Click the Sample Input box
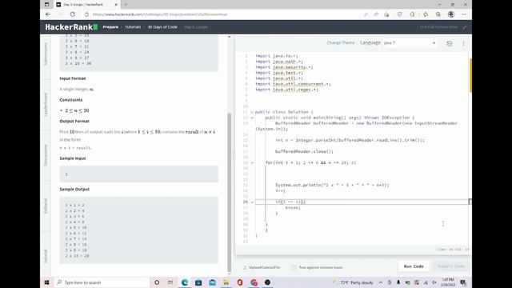 (138, 174)
